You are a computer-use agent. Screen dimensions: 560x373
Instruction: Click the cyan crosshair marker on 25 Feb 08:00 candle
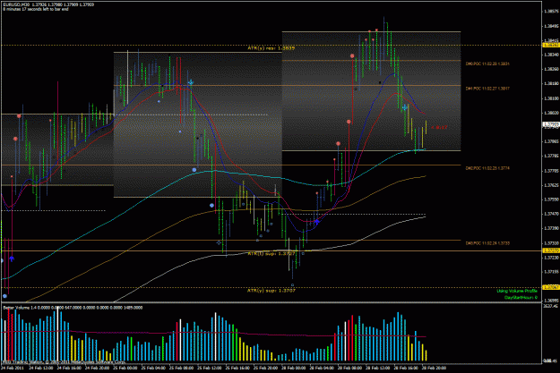(x=191, y=82)
